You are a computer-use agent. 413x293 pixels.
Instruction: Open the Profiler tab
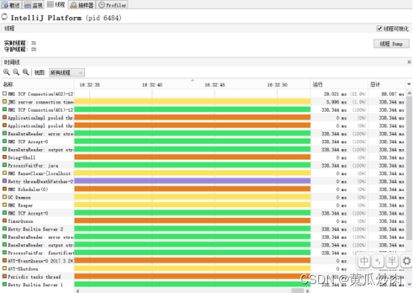point(113,4)
